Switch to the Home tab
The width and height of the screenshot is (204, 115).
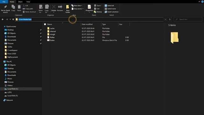pyautogui.click(x=12, y=2)
